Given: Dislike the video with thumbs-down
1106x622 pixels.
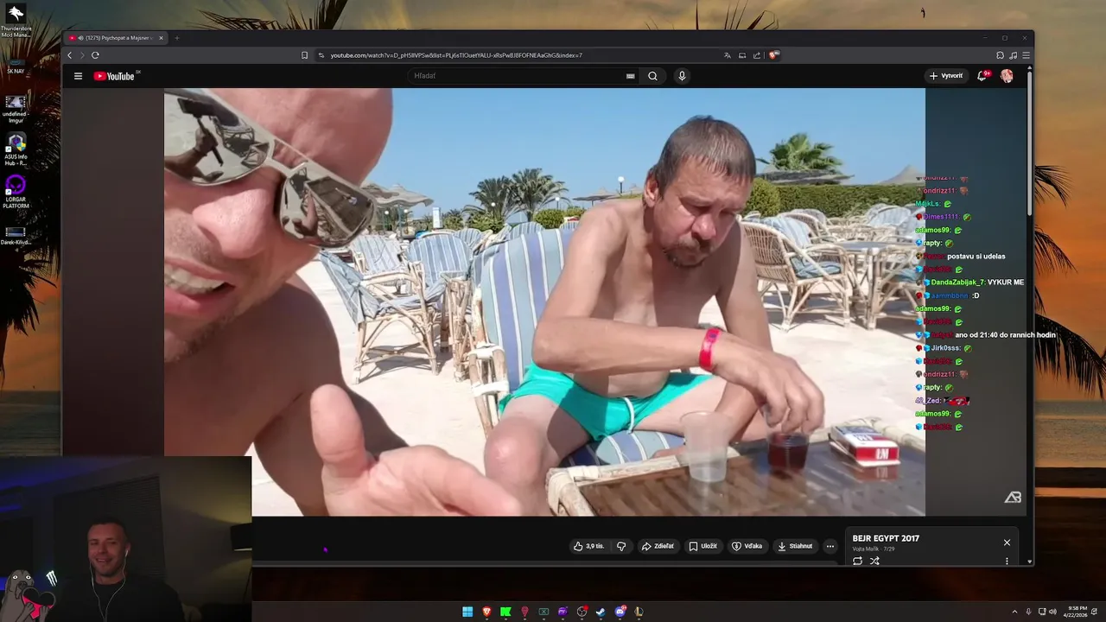Looking at the screenshot, I should (620, 546).
